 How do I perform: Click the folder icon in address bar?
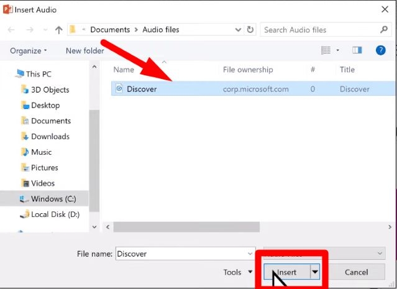(73, 29)
